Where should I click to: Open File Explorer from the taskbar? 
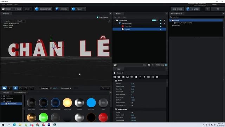pos(20,125)
